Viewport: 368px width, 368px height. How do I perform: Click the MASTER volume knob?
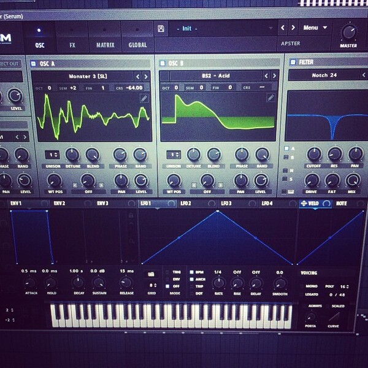[348, 32]
